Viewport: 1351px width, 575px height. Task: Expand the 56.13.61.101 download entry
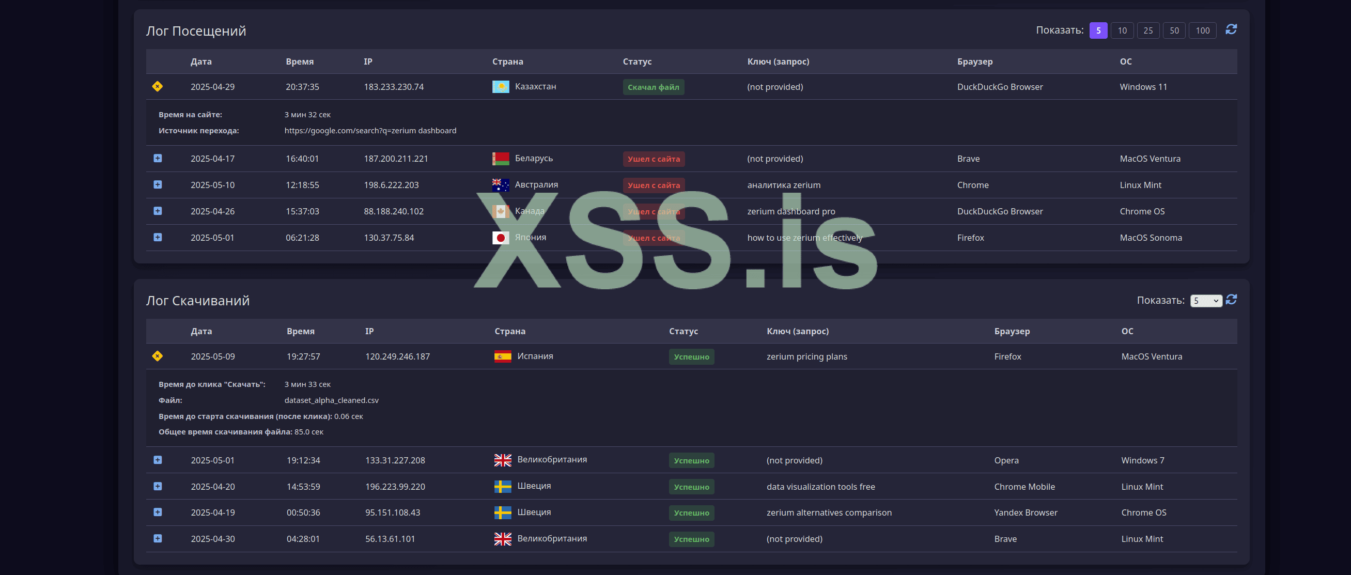[x=158, y=538]
